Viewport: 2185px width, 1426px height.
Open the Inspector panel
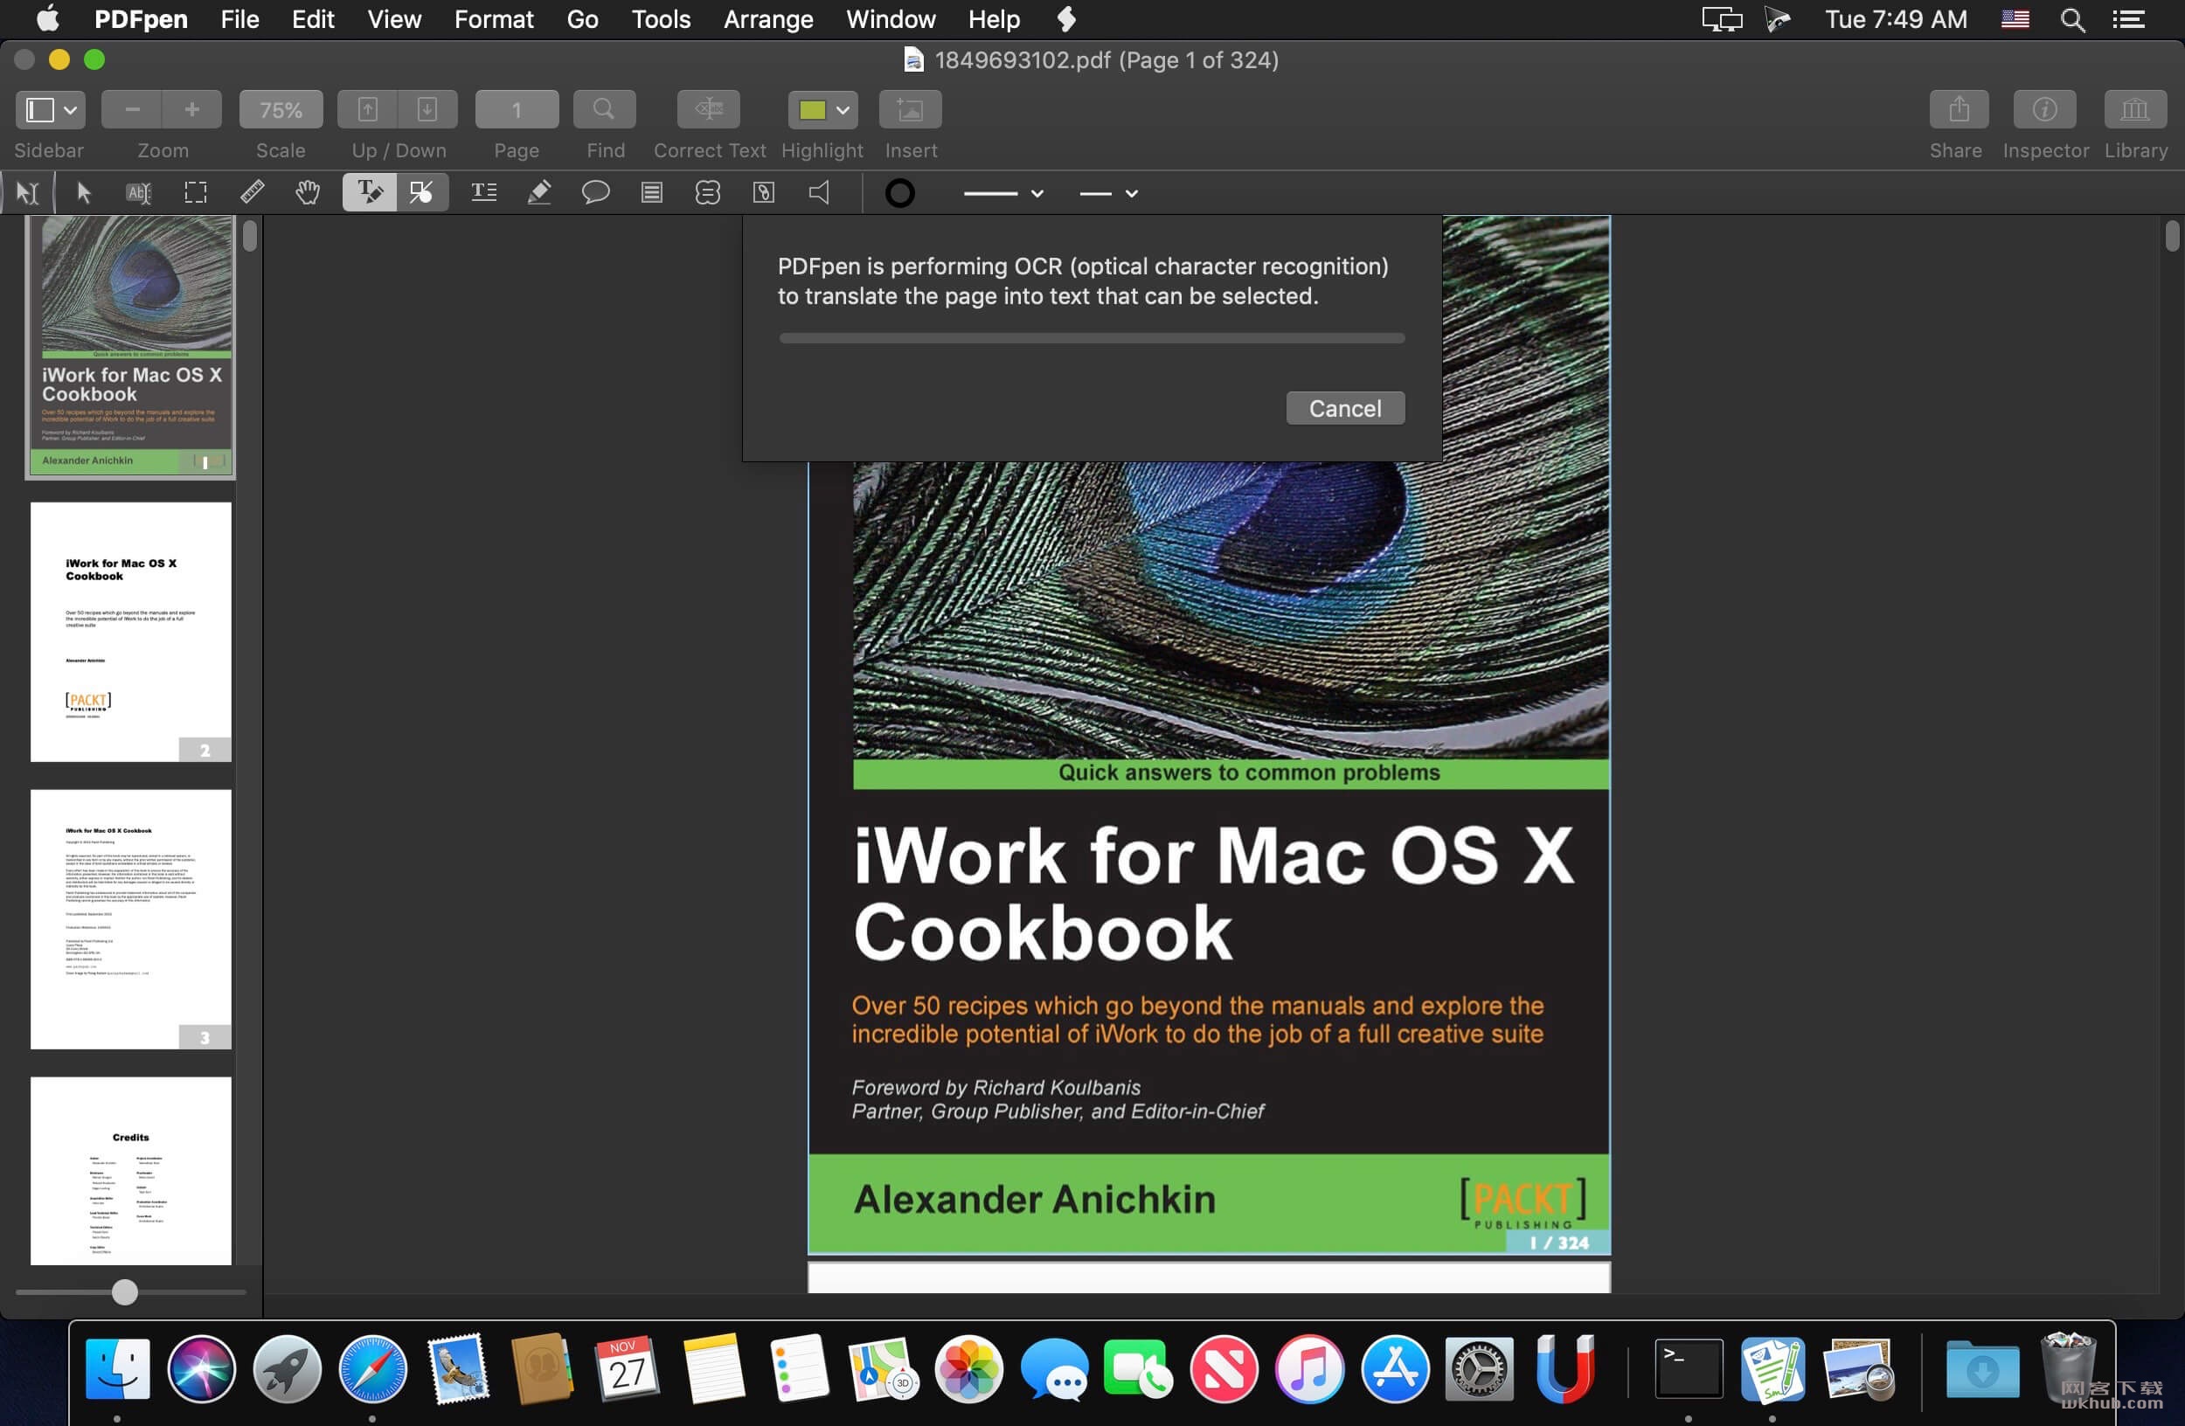click(x=2044, y=110)
